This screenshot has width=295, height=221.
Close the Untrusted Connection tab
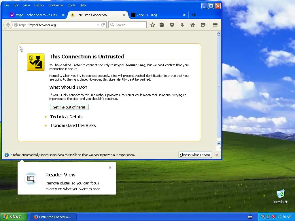click(124, 15)
